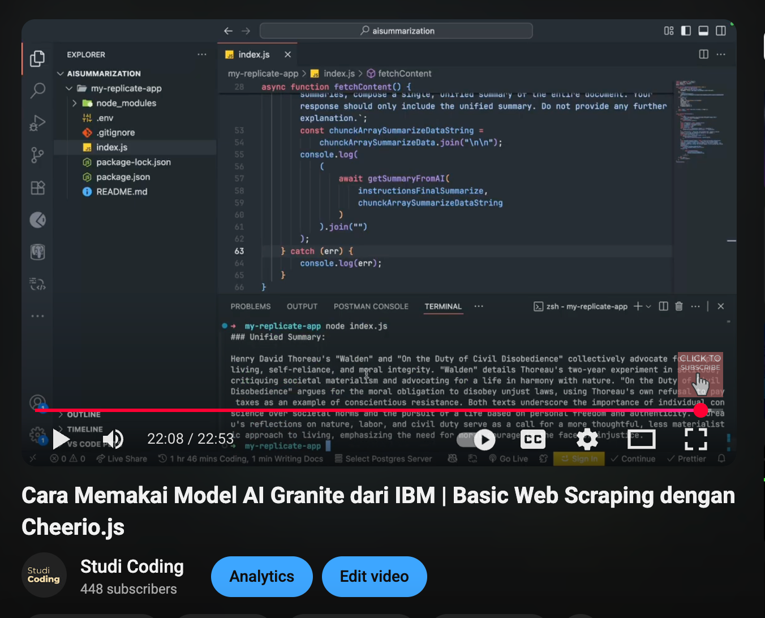The image size is (765, 618).
Task: Expand the node_modules folder
Action: [x=75, y=103]
